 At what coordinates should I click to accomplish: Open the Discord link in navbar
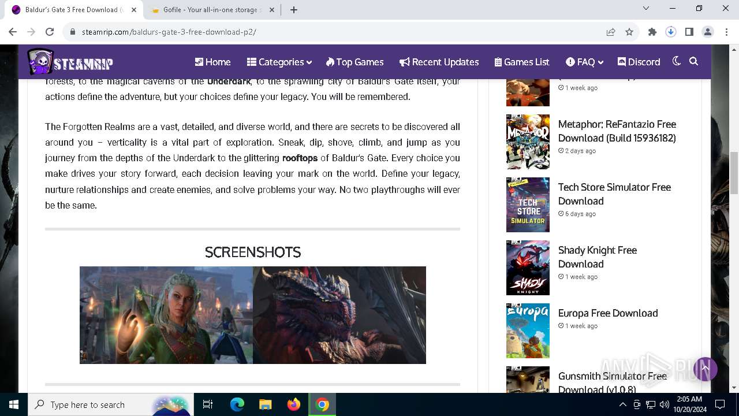(639, 62)
